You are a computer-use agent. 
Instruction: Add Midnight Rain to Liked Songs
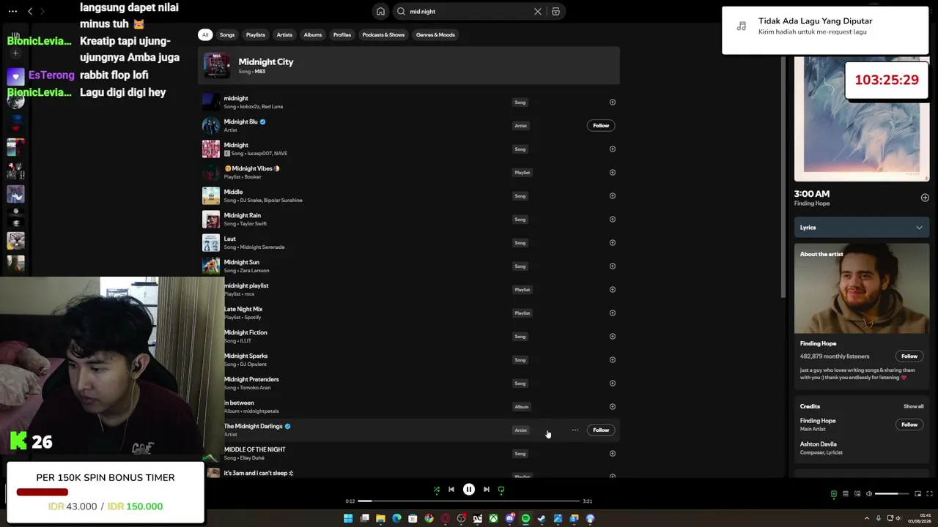pos(613,220)
